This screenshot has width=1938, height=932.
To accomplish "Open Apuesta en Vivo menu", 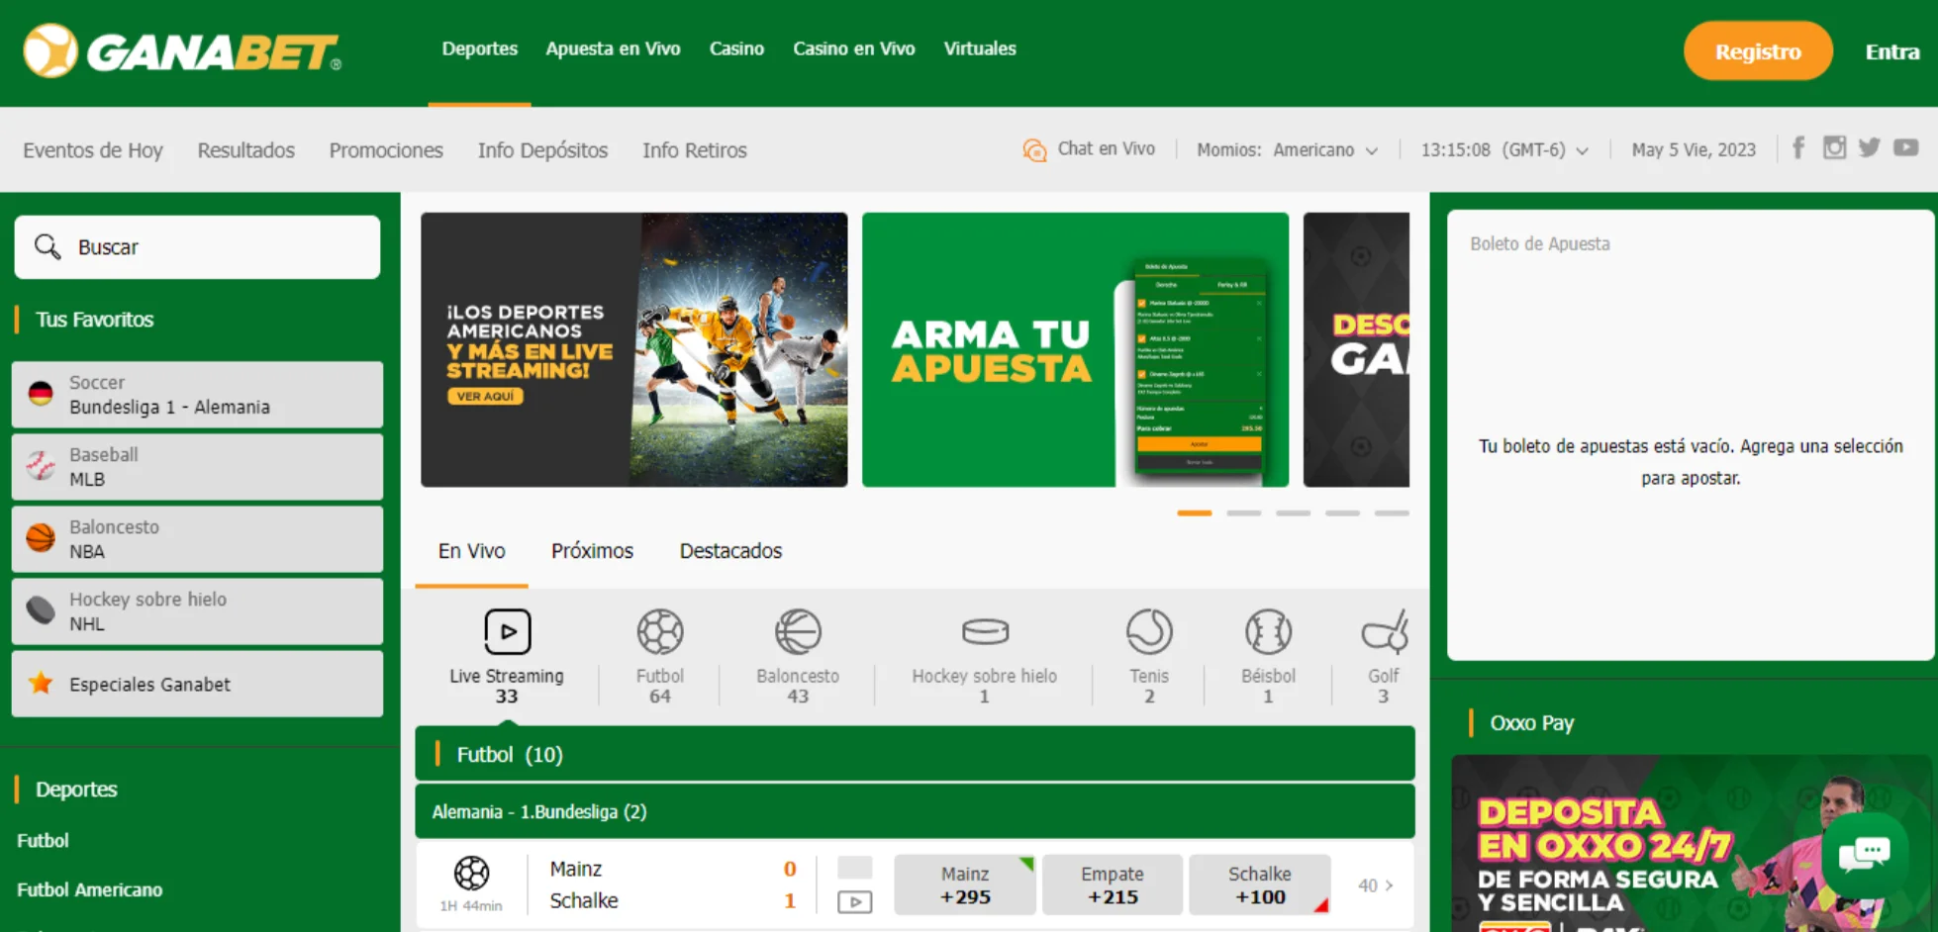I will click(613, 48).
